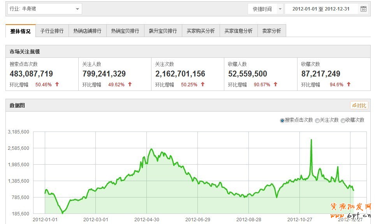Open the 卖家分析 tab
The width and height of the screenshot is (375, 224).
(x=271, y=31)
